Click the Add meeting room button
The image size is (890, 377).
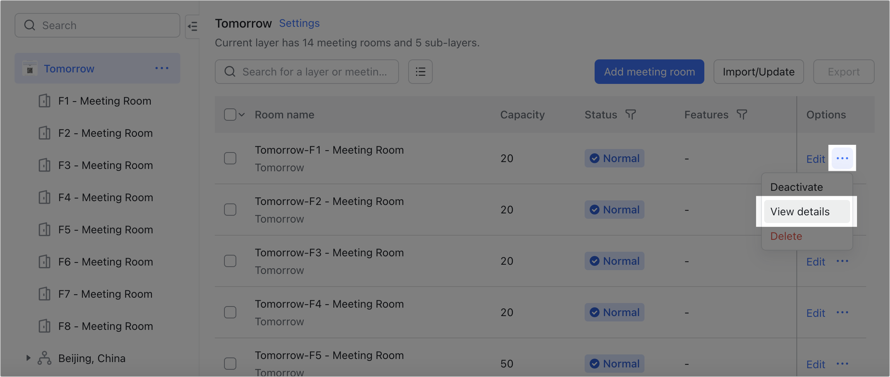[x=649, y=72]
